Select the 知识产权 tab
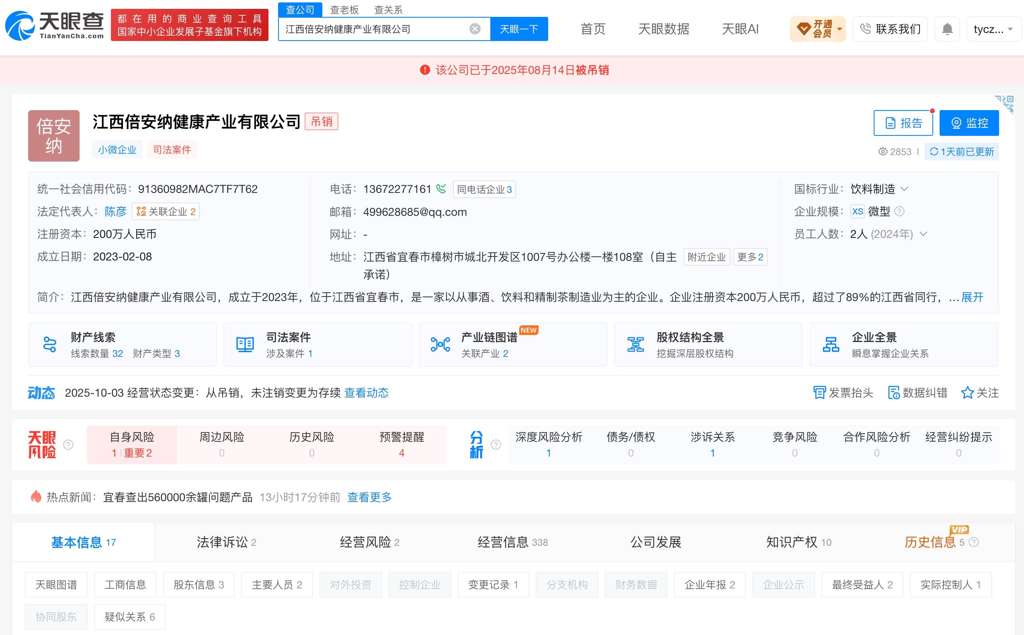Image resolution: width=1024 pixels, height=635 pixels. tap(799, 542)
